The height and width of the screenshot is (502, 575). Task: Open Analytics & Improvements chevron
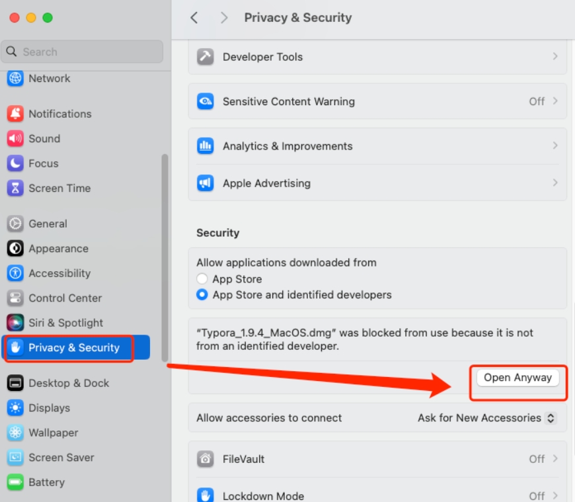coord(555,146)
